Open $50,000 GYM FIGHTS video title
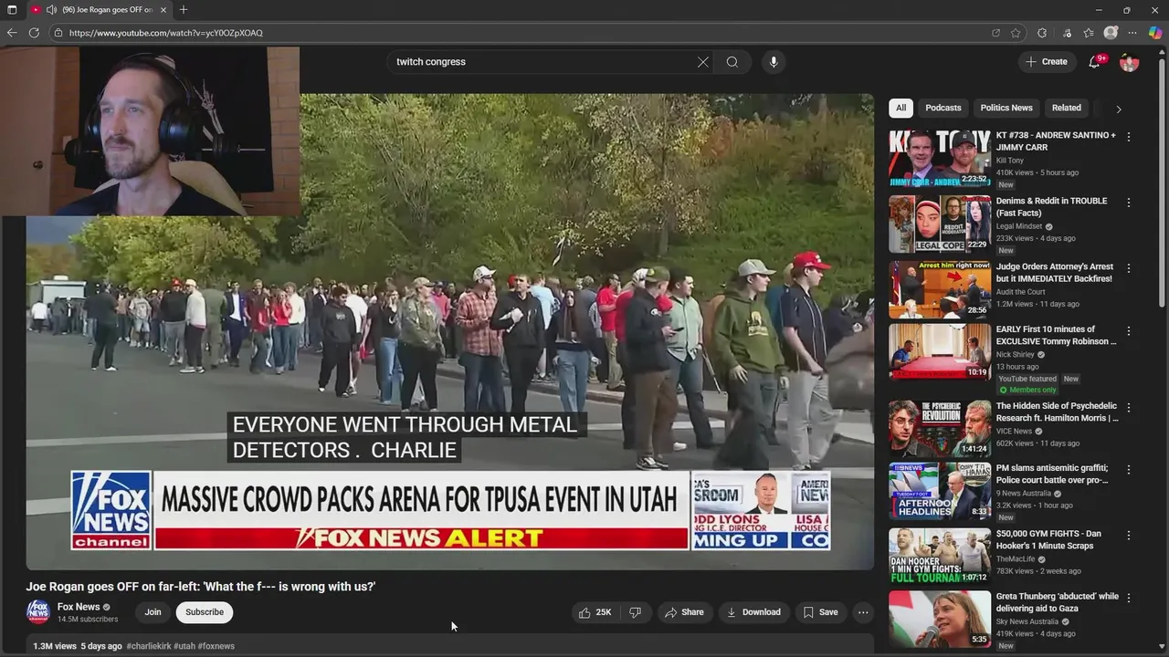This screenshot has width=1169, height=657. (x=1048, y=539)
